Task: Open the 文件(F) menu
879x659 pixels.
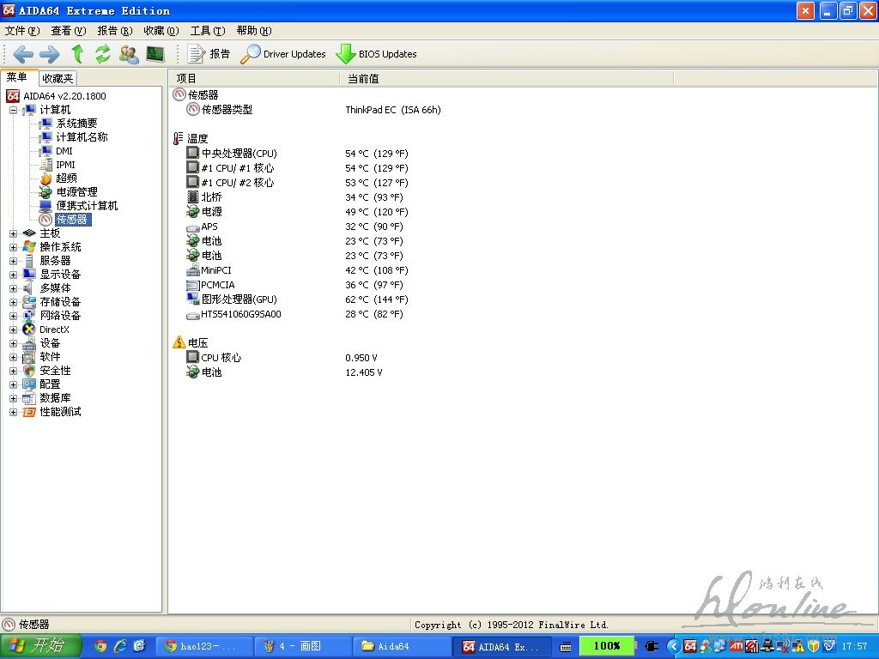Action: (x=22, y=31)
